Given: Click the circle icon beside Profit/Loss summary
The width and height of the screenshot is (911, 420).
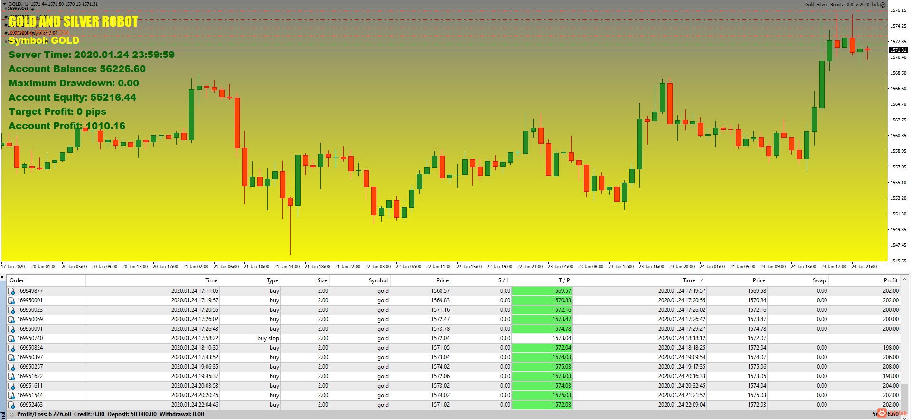Looking at the screenshot, I should pyautogui.click(x=12, y=414).
